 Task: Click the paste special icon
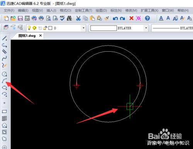(x=100, y=18)
